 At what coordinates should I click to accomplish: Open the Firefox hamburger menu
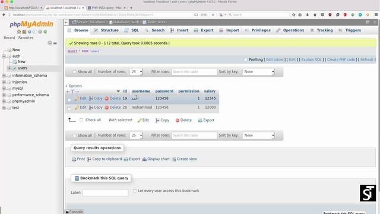tap(376, 15)
